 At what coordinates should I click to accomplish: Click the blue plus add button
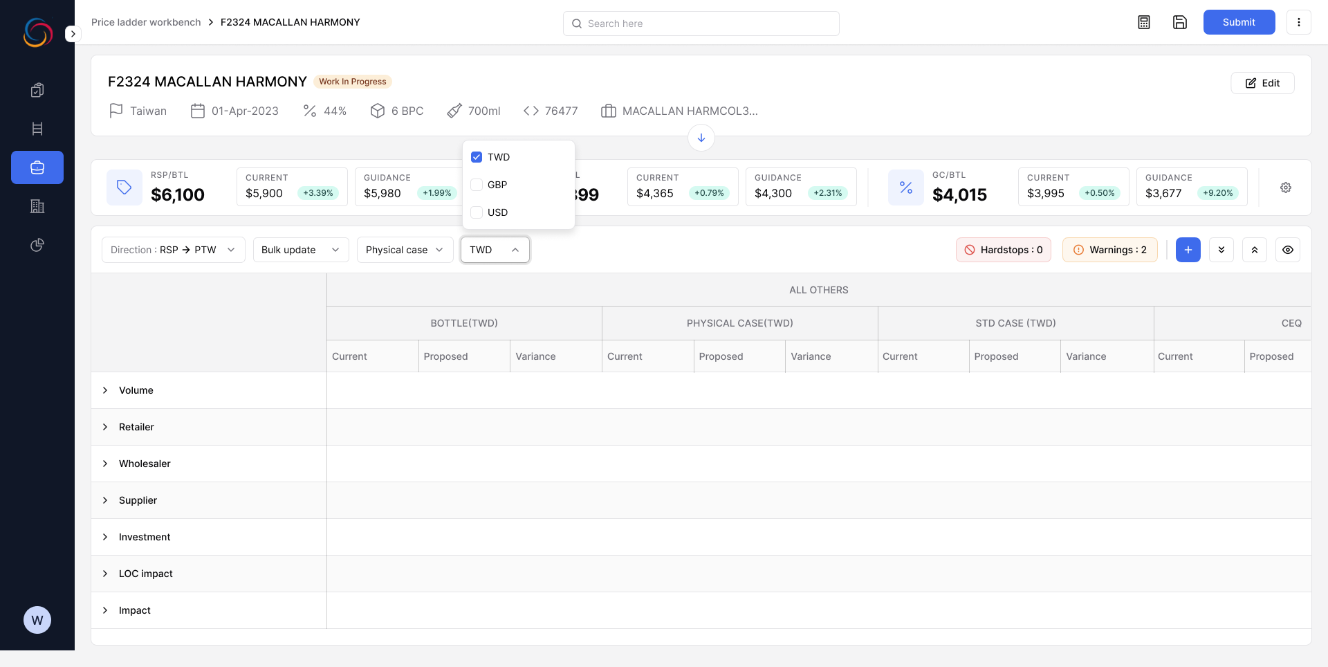[1188, 250]
